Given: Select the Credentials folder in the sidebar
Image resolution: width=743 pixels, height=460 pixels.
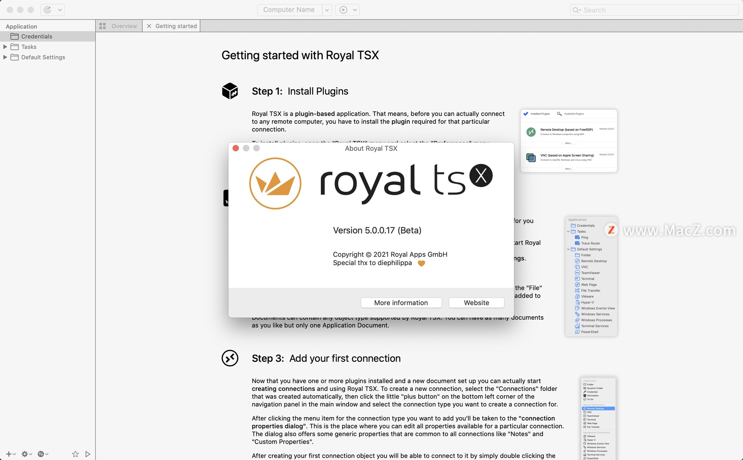Looking at the screenshot, I should point(48,36).
